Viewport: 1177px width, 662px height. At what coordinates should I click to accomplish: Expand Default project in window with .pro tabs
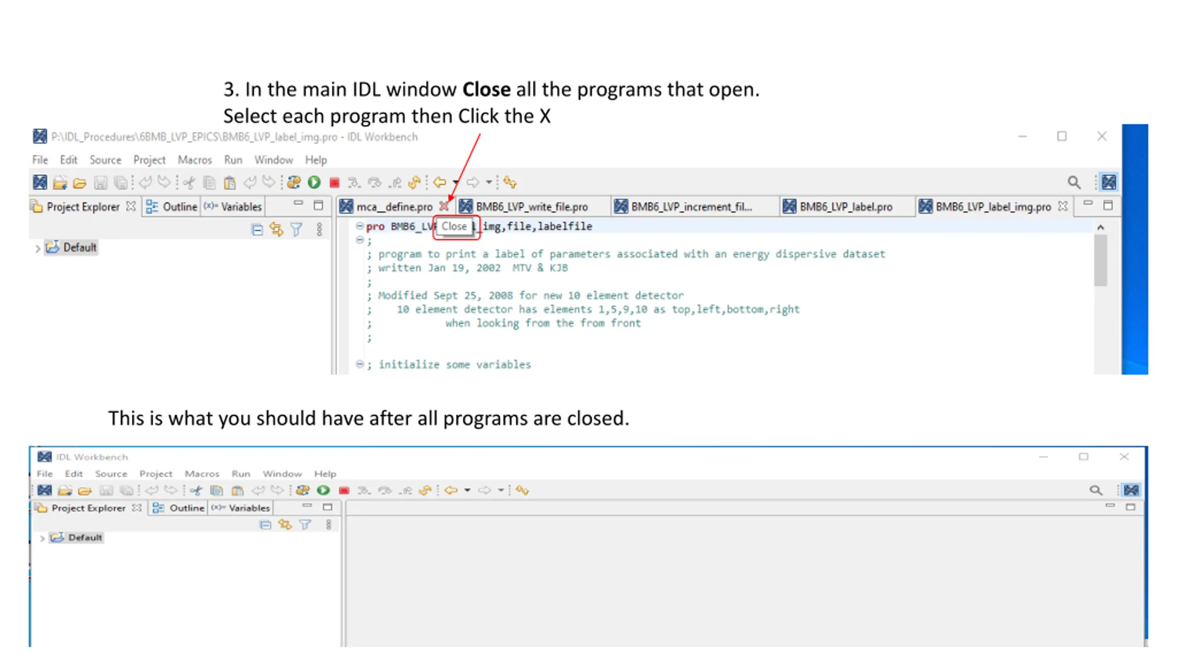tap(37, 248)
